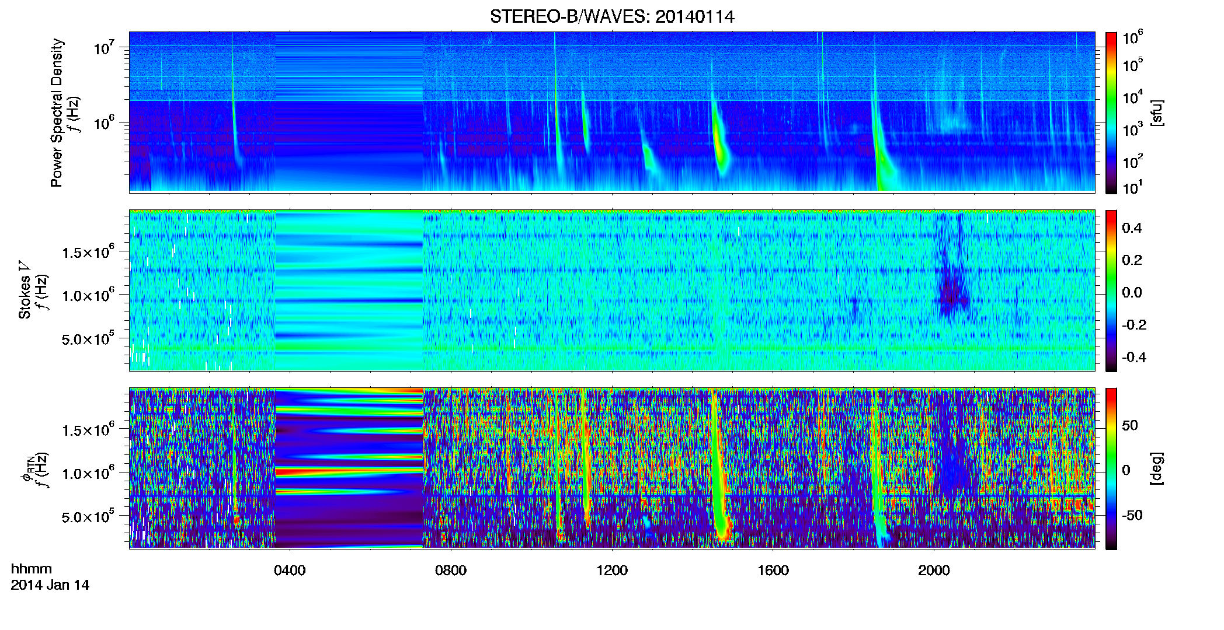Click the 0.4 label on Stokes colorbar

pos(1132,228)
